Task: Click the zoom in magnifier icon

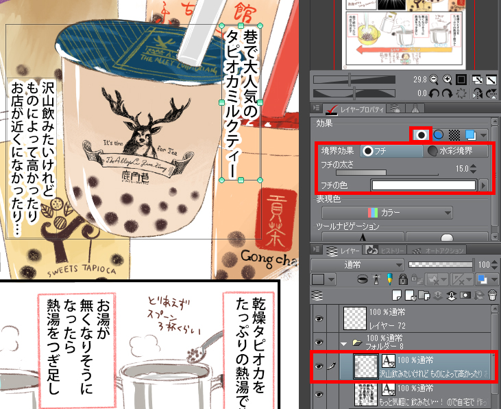Action: click(447, 80)
